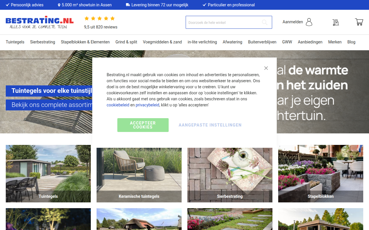Go to Aanbiedingen page

[310, 42]
